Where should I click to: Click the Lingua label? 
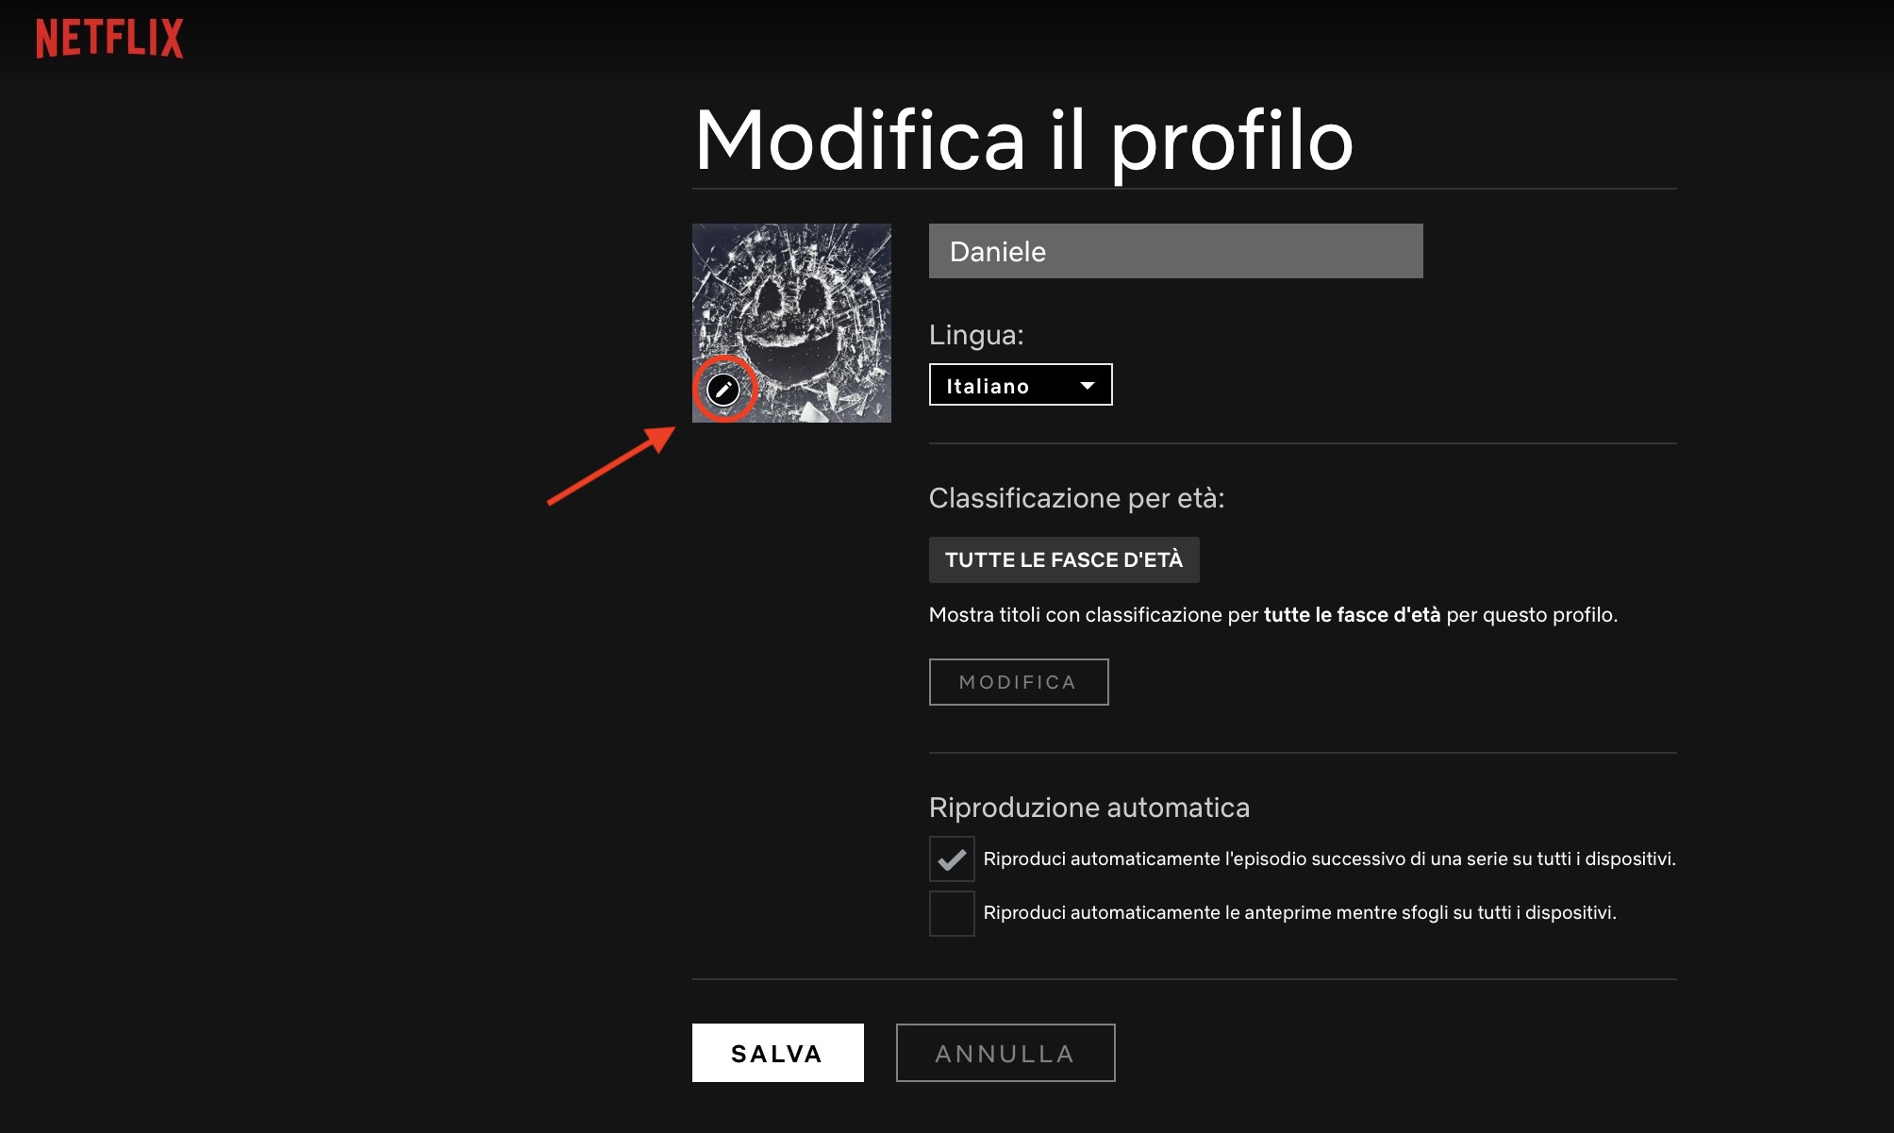[976, 335]
